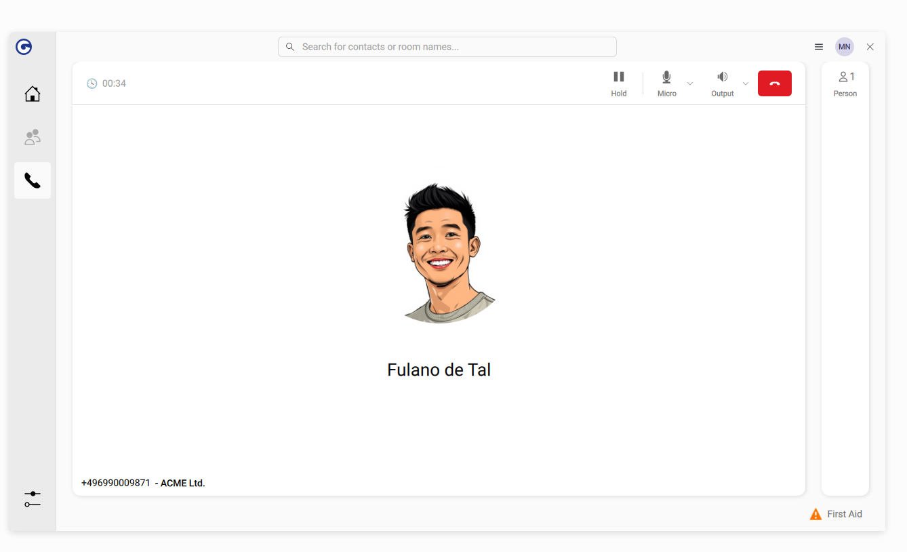Image resolution: width=907 pixels, height=552 pixels.
Task: Switch to the Person tab on the right
Action: [x=845, y=83]
